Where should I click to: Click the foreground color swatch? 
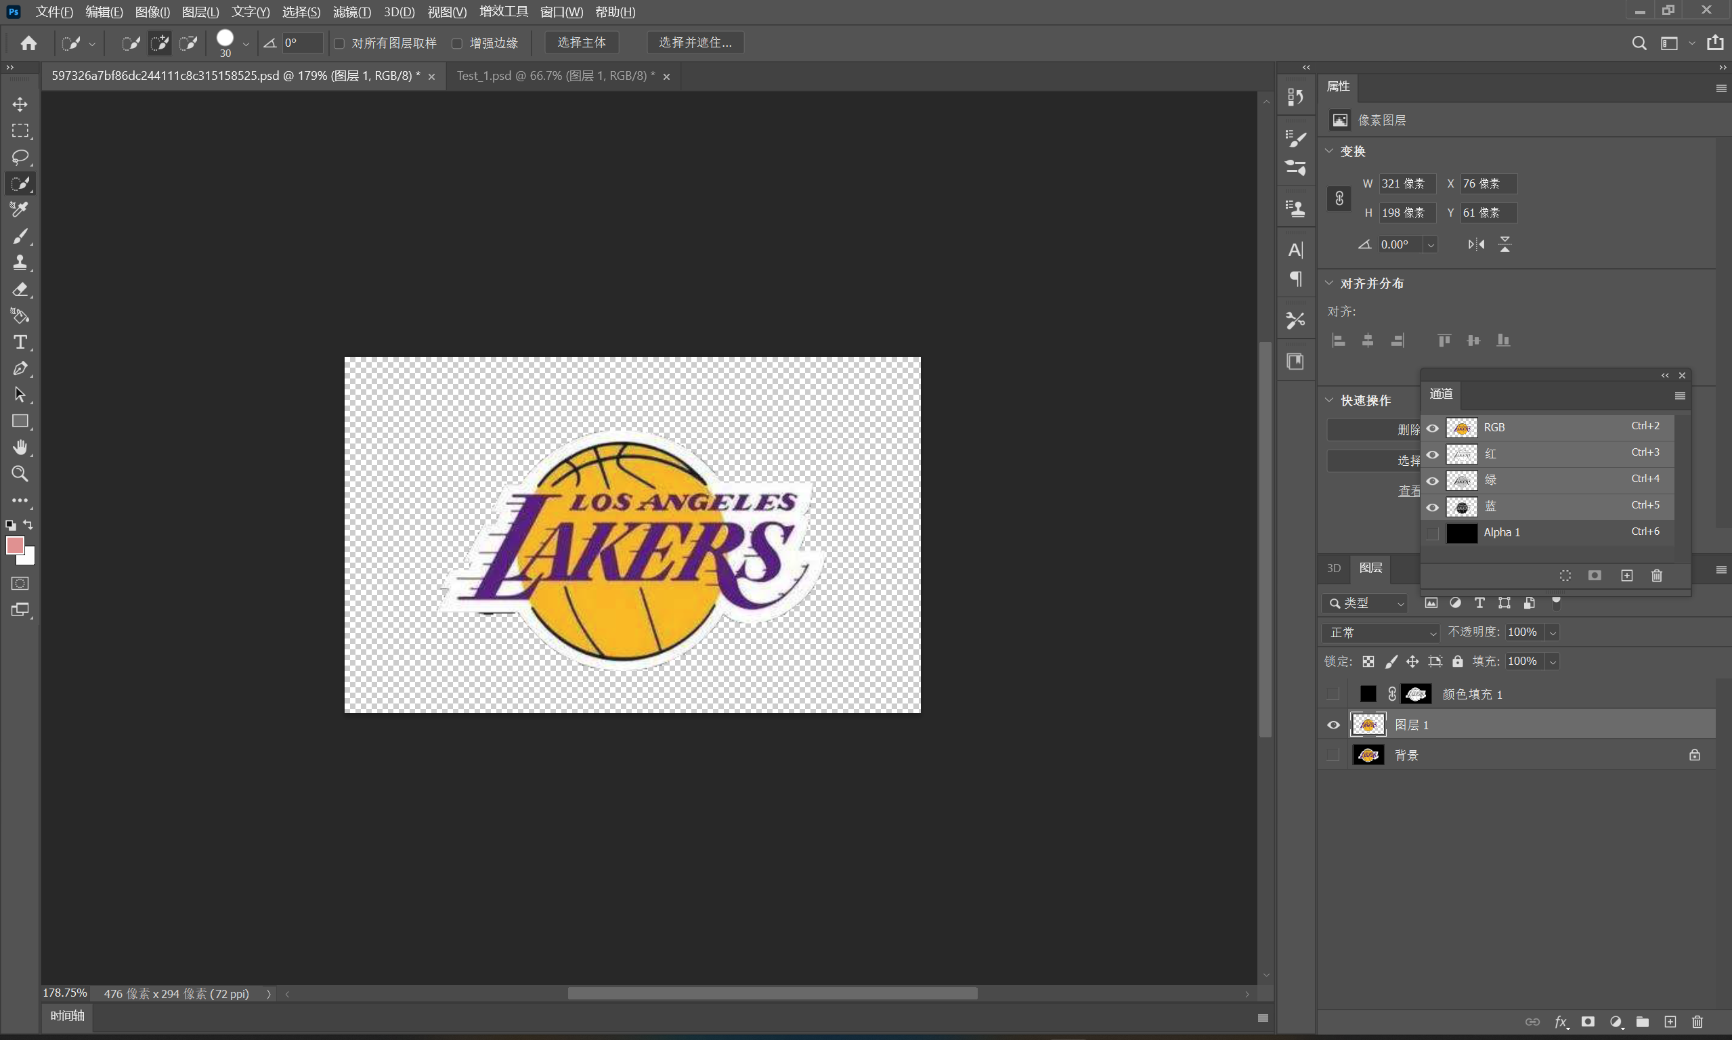[15, 545]
